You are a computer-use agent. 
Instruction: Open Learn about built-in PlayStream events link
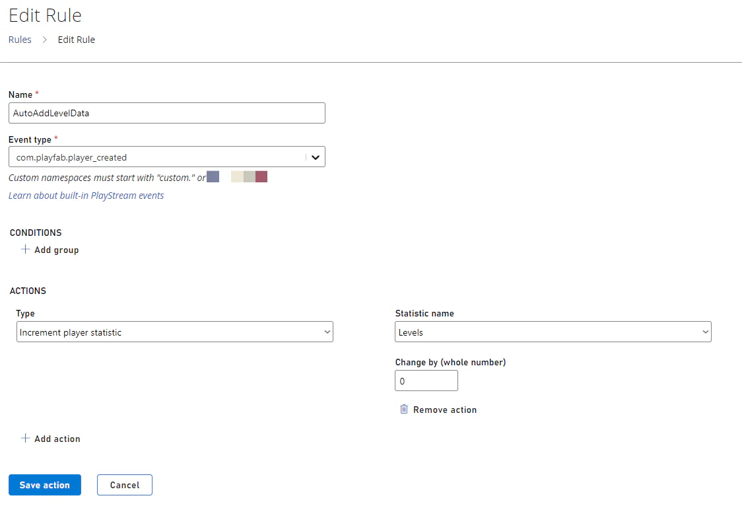coord(86,196)
